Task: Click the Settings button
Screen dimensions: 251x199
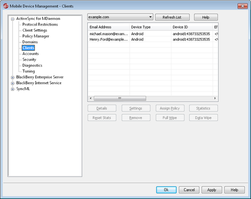Action: [x=136, y=108]
